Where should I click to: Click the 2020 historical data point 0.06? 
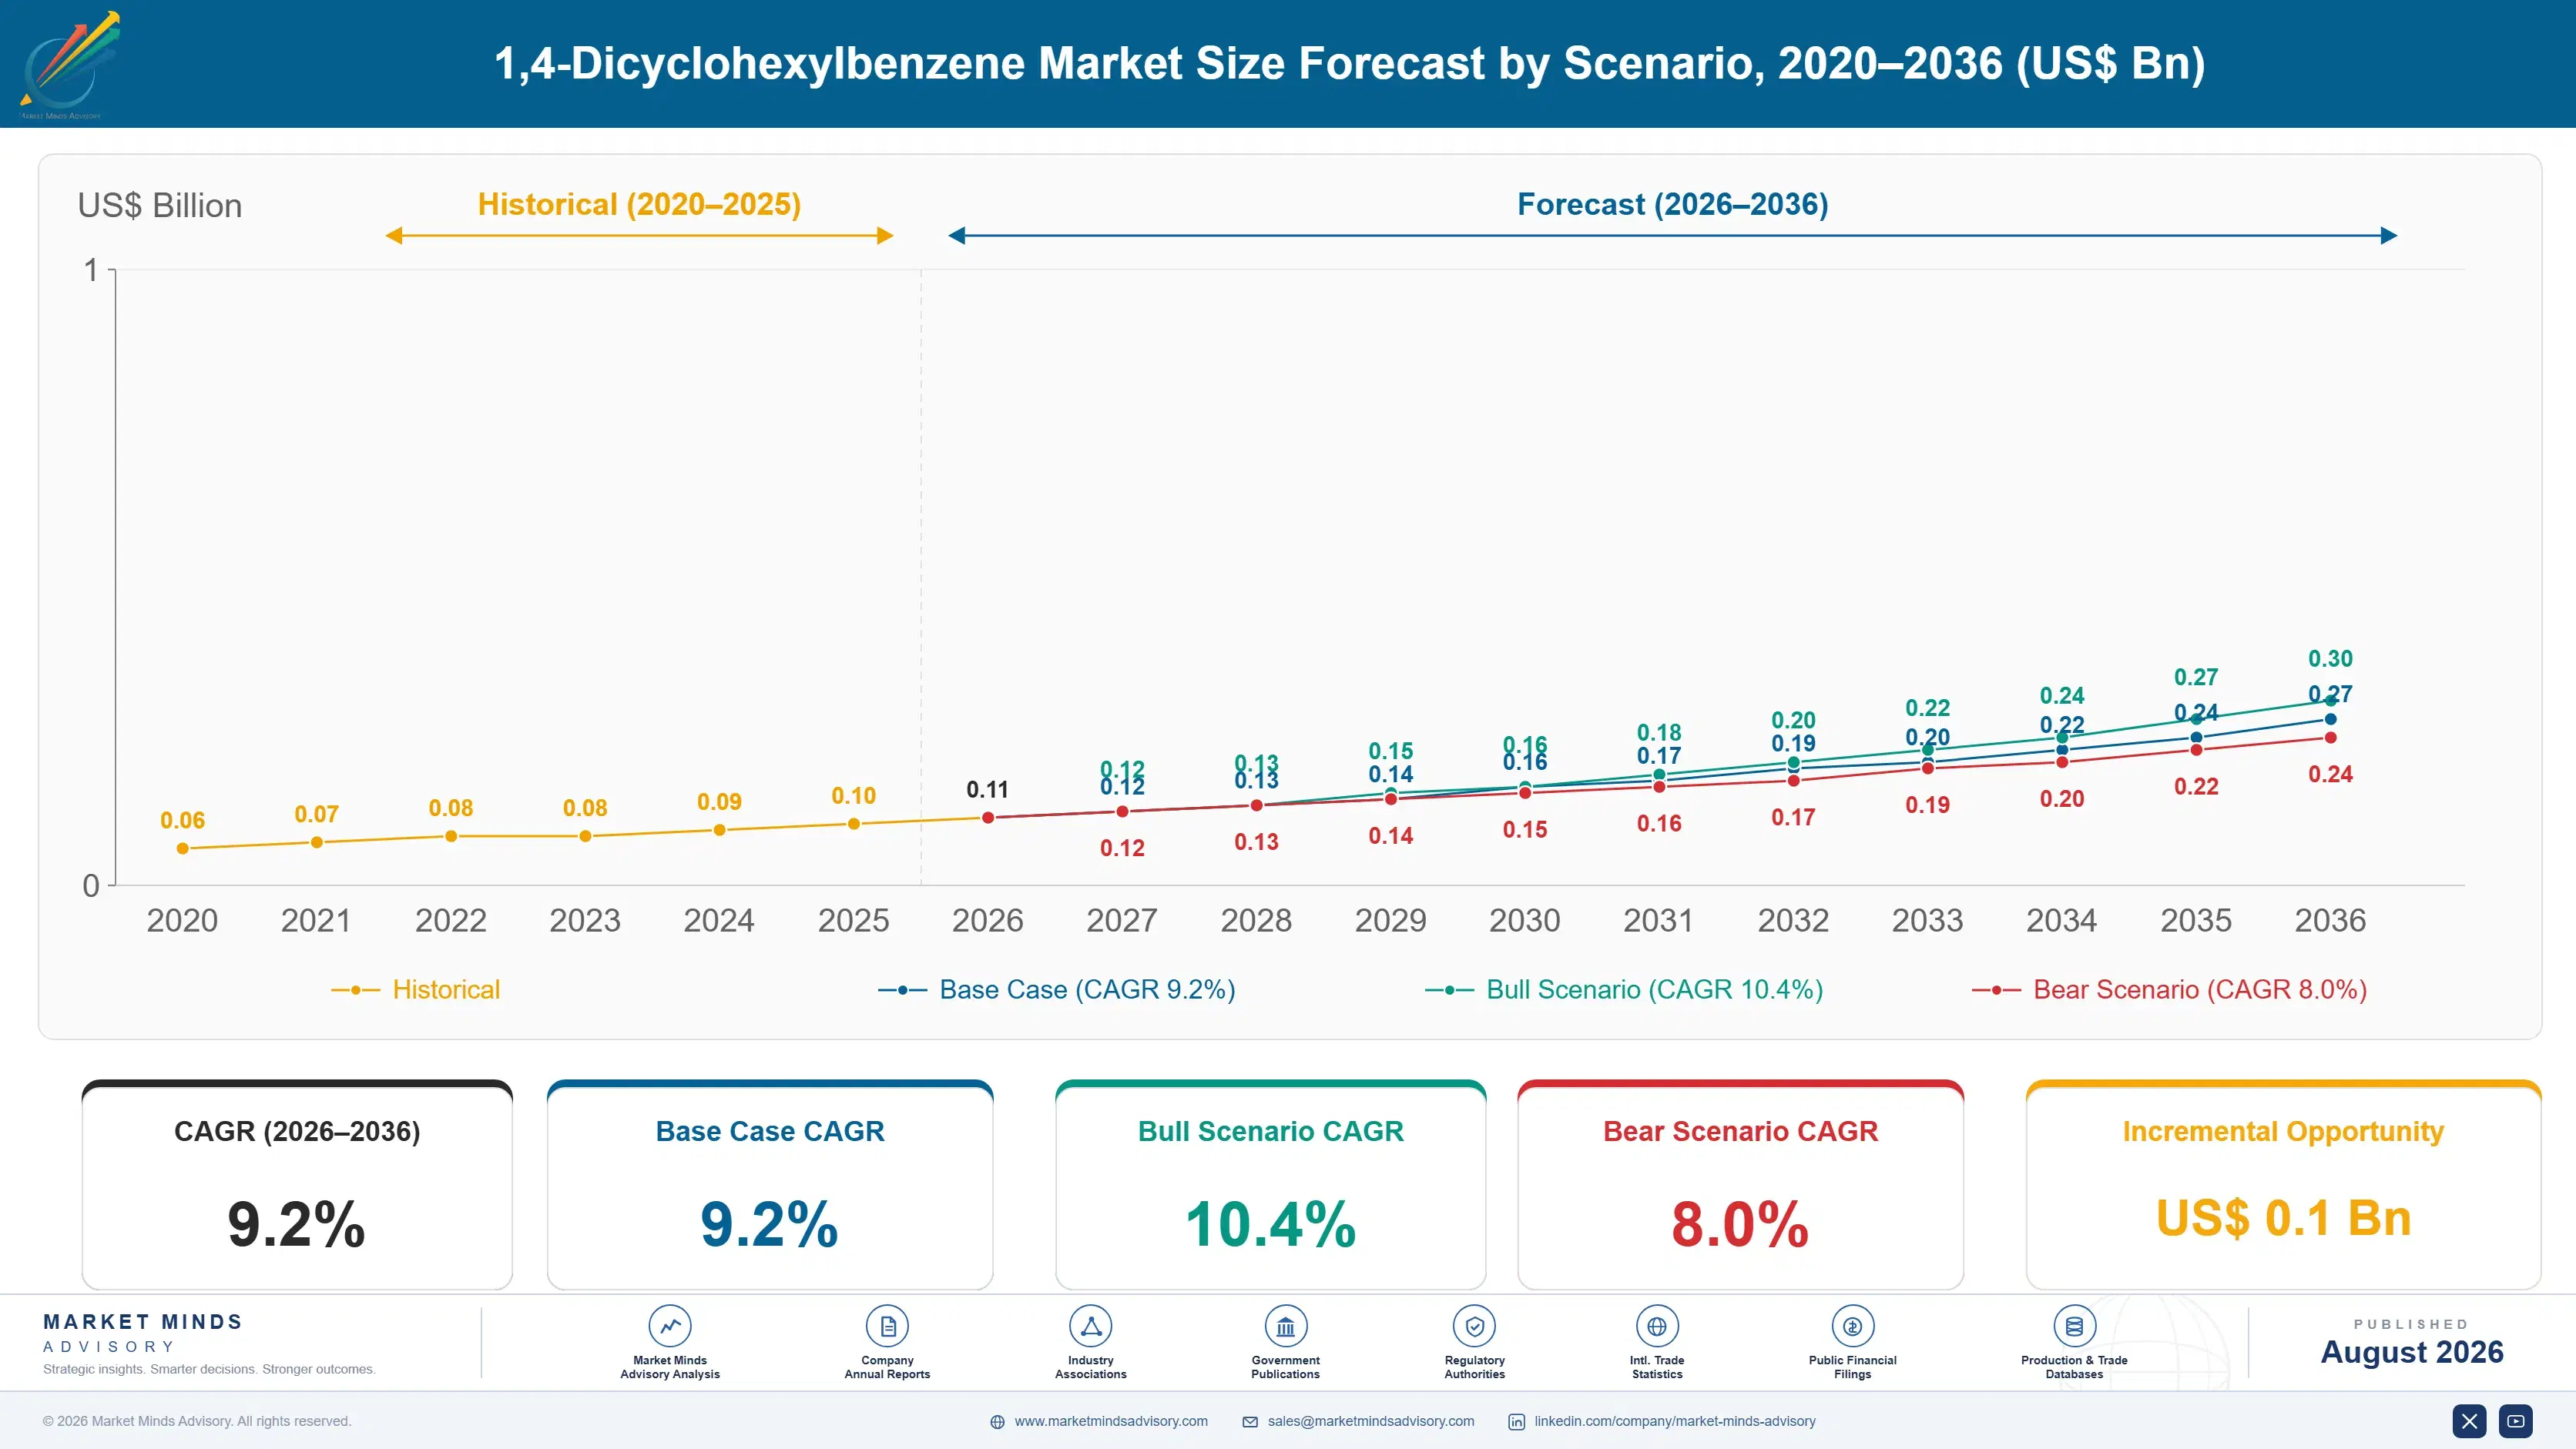tap(182, 848)
